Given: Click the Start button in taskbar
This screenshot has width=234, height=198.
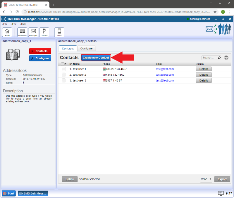Looking at the screenshot, I should tap(9, 193).
